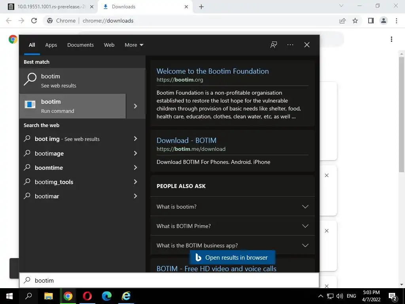Screen dimensions: 405x304
Task: Share this page via the address bar icon
Action: 343,21
